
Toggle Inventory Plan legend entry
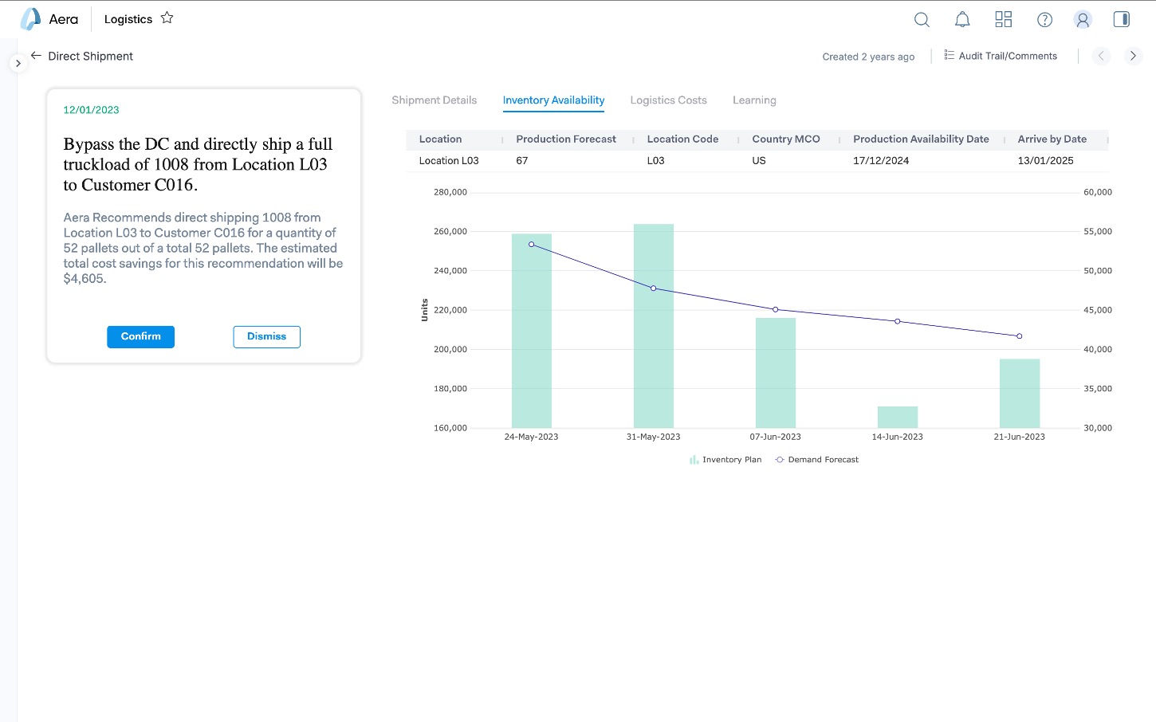pos(725,460)
